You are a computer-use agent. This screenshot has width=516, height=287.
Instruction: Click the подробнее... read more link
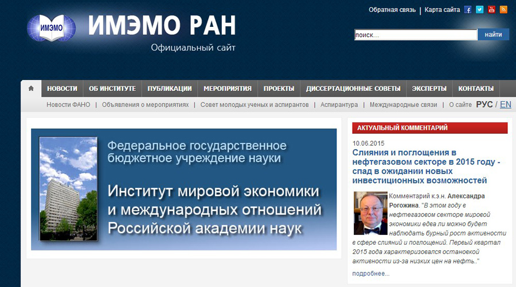(x=371, y=273)
